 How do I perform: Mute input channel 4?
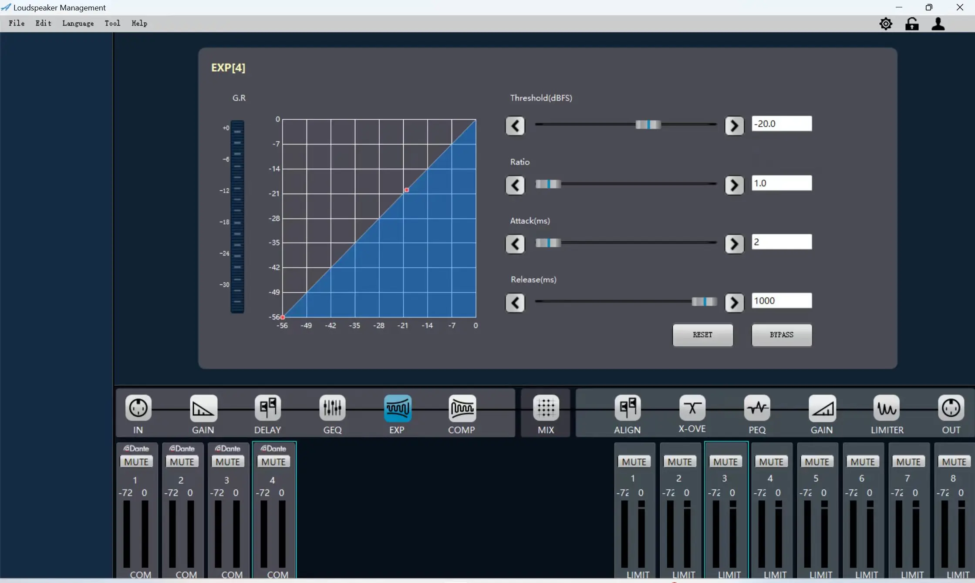[x=273, y=462]
